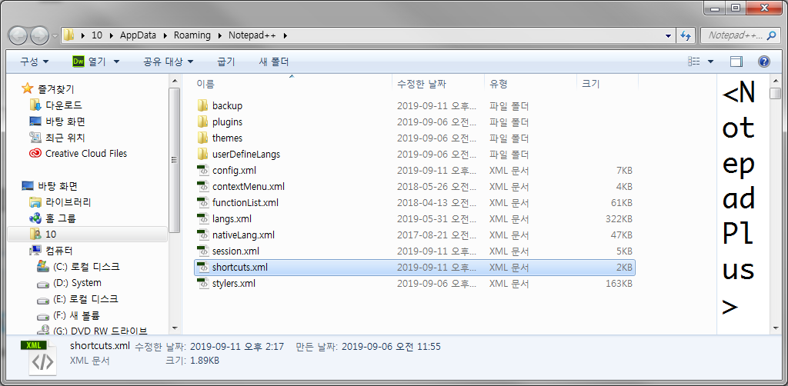Open 라이브러리 (Libraries) in navigation tree
The image size is (788, 386).
tap(68, 202)
